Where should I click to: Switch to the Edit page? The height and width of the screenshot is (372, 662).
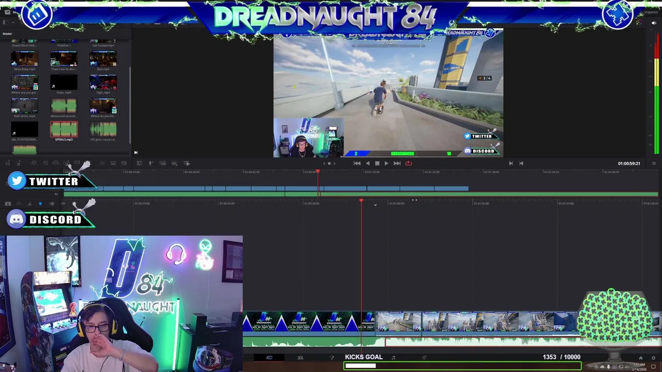point(300,357)
